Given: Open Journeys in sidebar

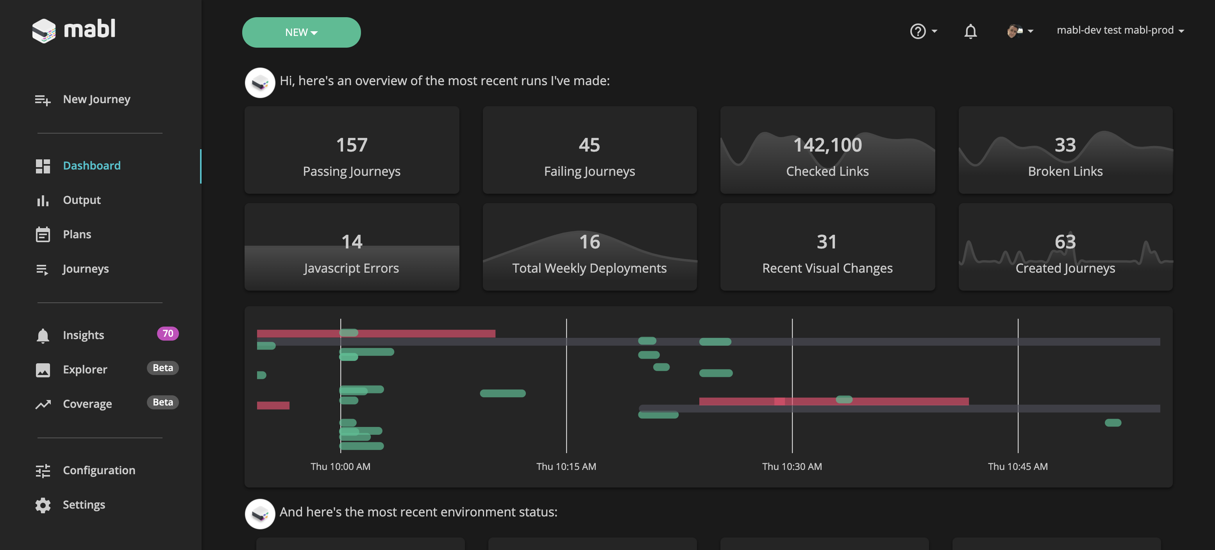Looking at the screenshot, I should pyautogui.click(x=86, y=269).
